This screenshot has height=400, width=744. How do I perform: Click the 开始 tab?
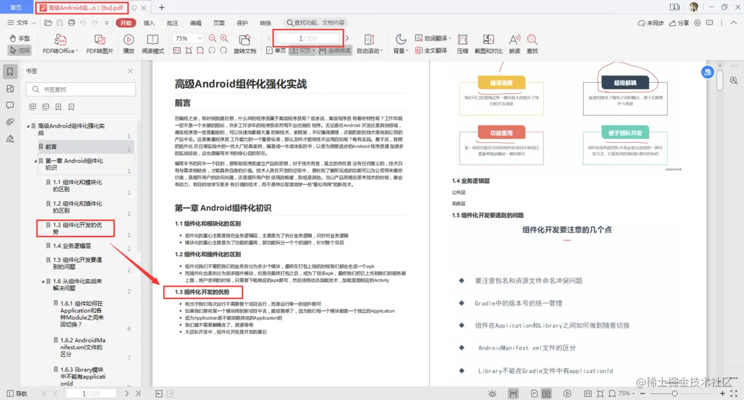point(126,23)
